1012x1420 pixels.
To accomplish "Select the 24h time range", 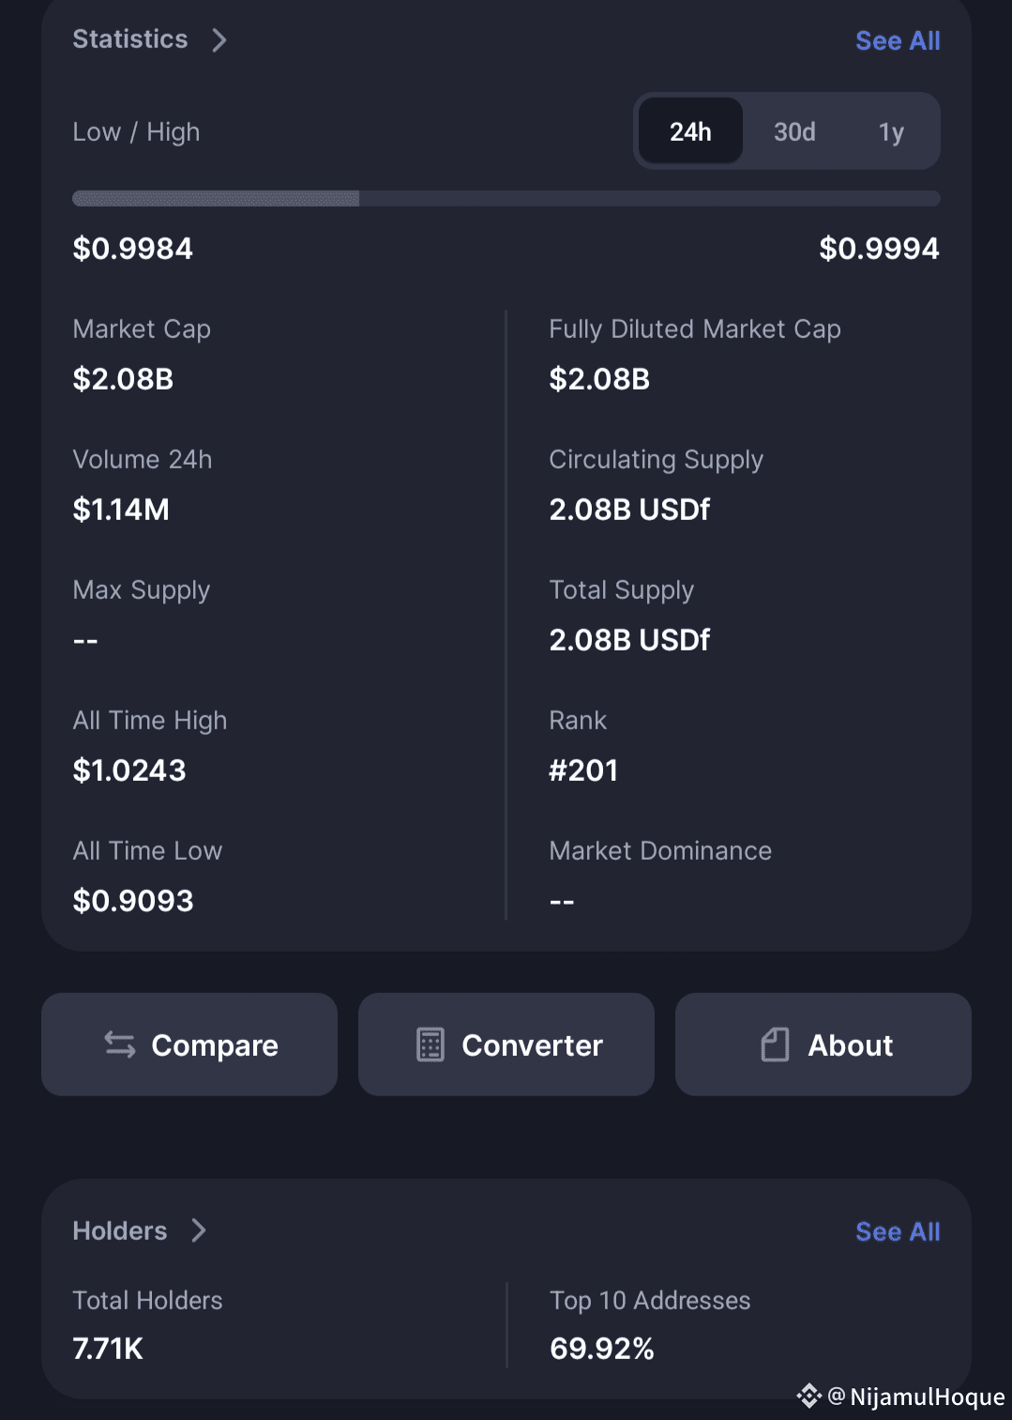I will [x=690, y=131].
